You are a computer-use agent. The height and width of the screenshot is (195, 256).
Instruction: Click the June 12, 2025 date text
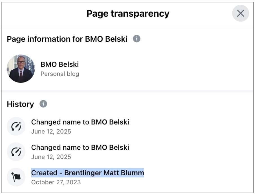[52, 131]
